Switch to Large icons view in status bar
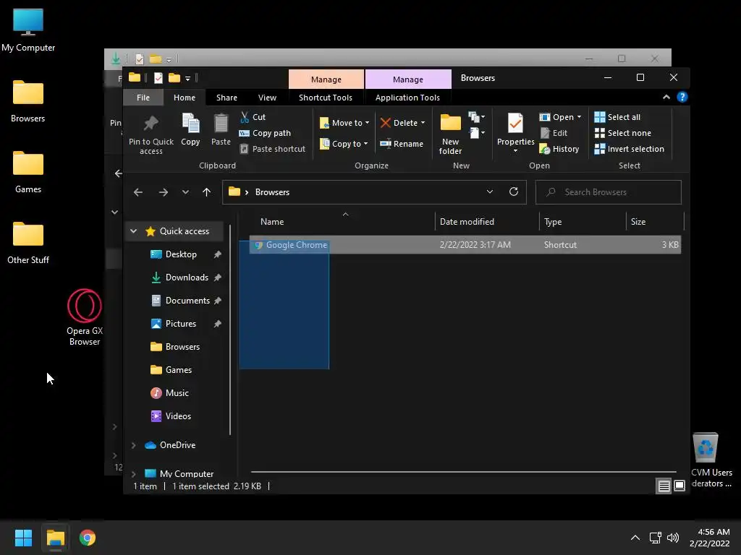Image resolution: width=741 pixels, height=555 pixels. pyautogui.click(x=679, y=486)
